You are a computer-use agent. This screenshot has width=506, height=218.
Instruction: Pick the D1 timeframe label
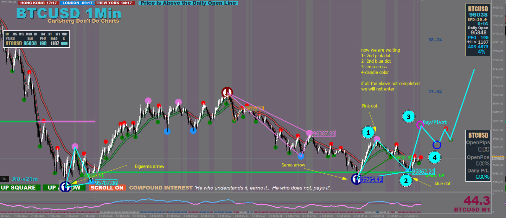(50, 34)
